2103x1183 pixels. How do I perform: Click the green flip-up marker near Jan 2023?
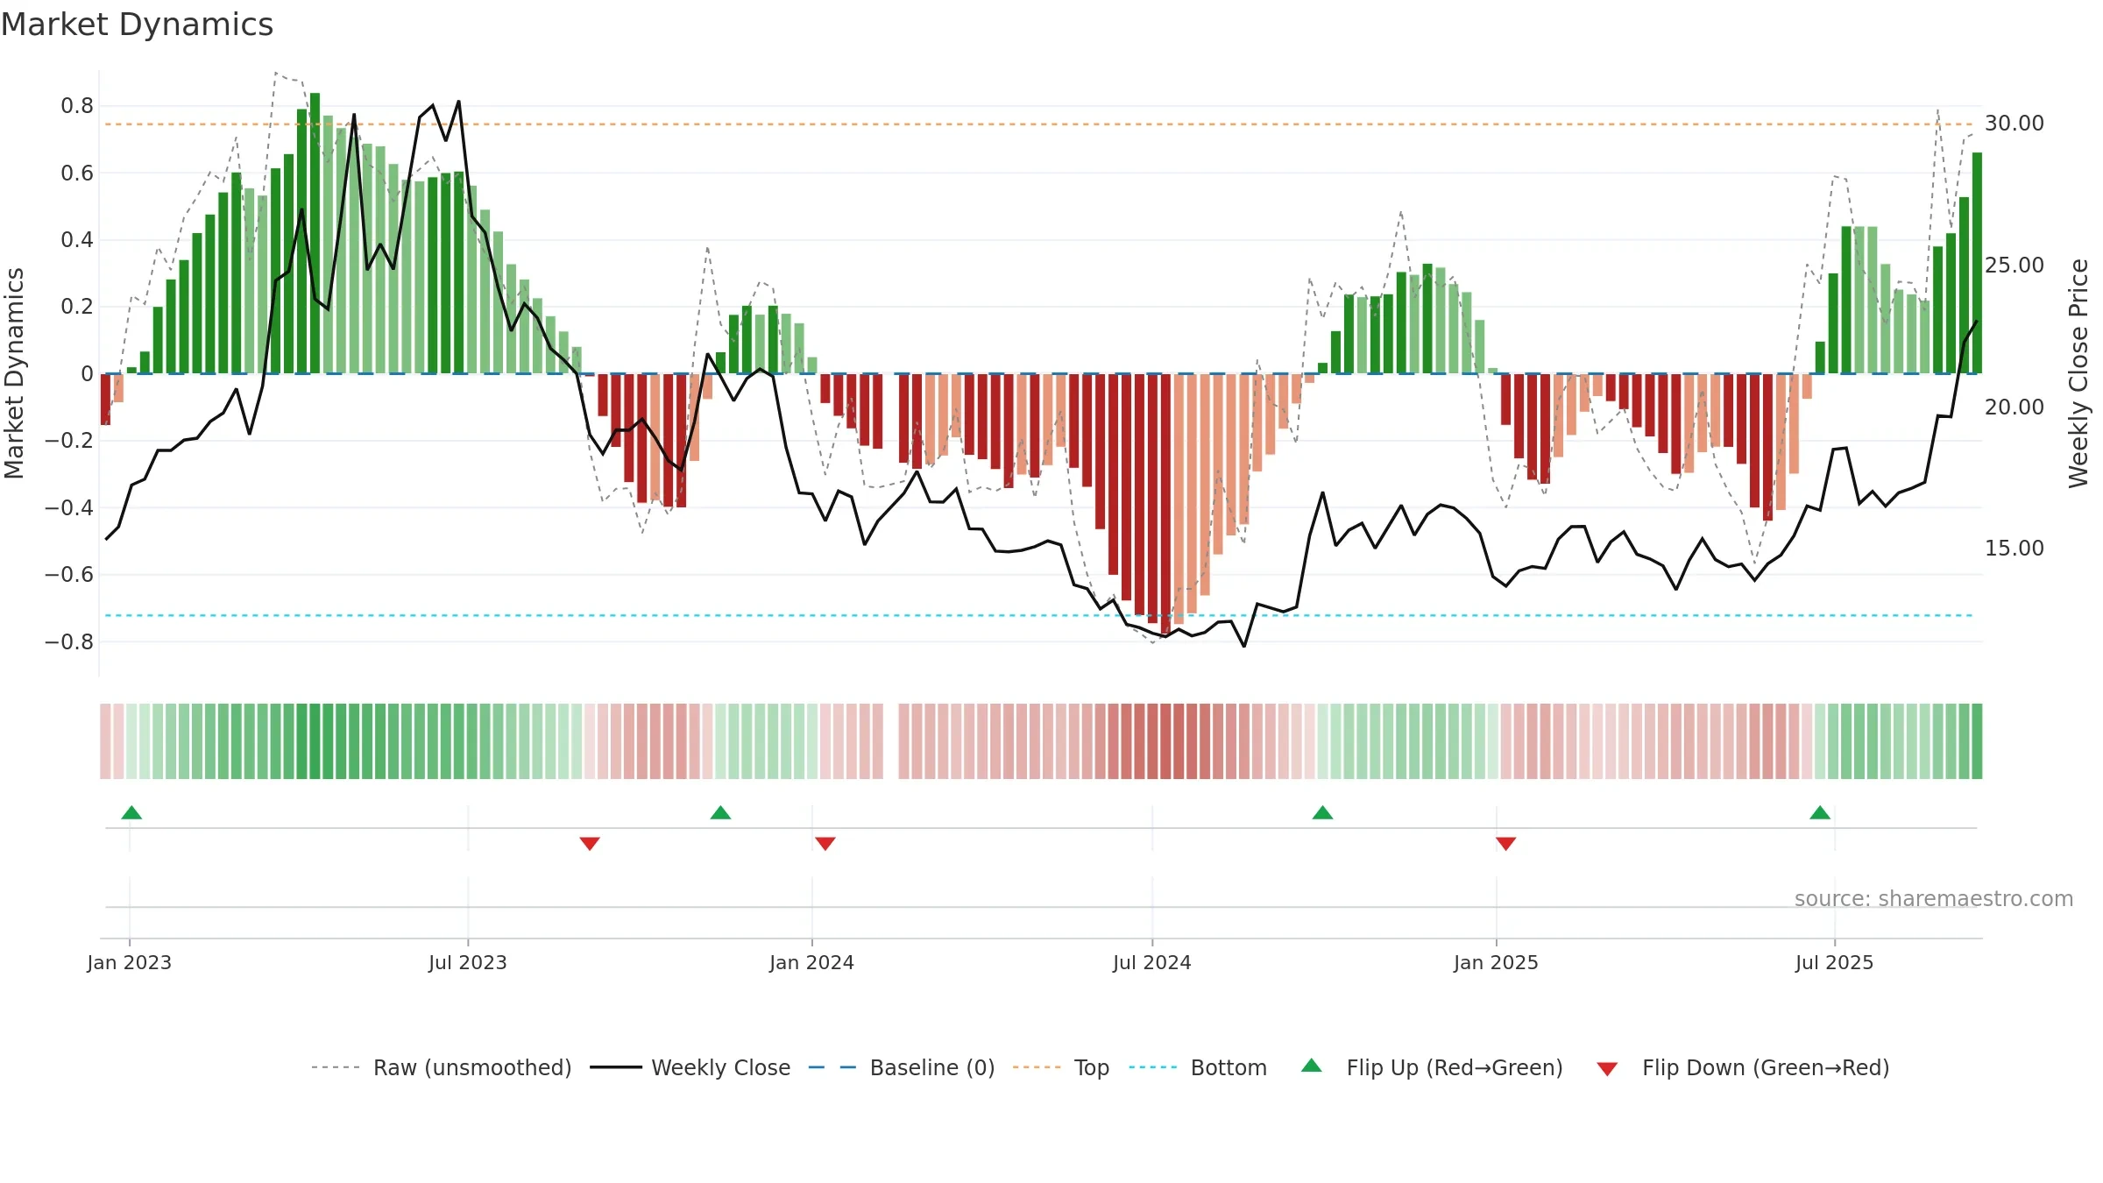131,812
